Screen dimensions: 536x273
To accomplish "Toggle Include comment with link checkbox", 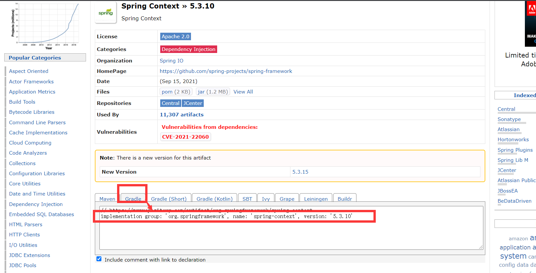I will [99, 259].
